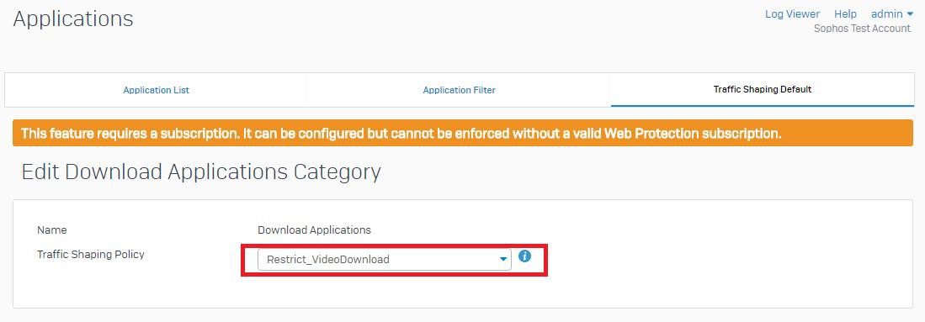Click the Sophos Test Account label
This screenshot has height=322, width=925.
[x=862, y=29]
